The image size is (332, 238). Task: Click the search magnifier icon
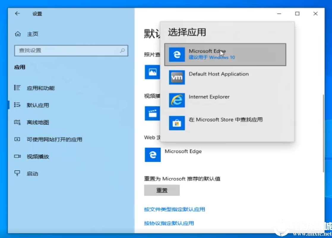pos(122,51)
